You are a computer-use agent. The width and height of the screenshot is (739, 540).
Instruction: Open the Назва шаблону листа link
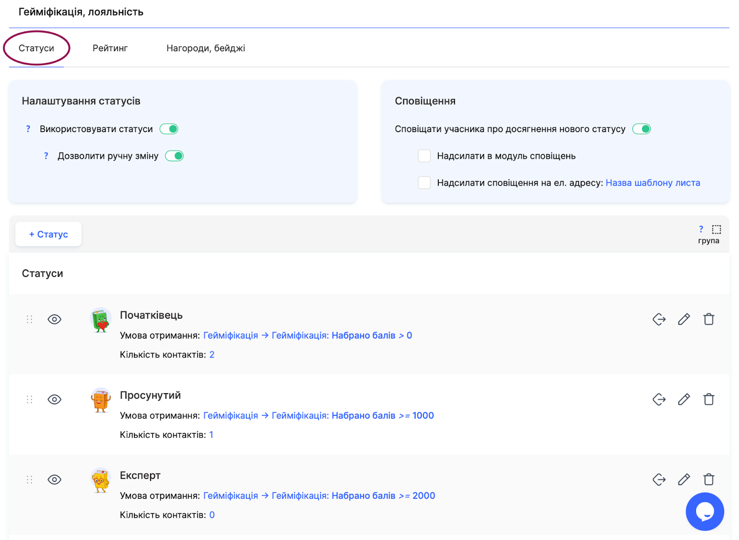[x=653, y=183]
